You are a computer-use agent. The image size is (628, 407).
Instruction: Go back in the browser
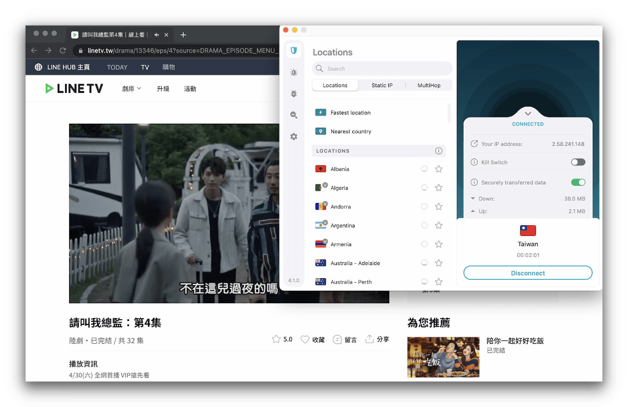[x=34, y=50]
